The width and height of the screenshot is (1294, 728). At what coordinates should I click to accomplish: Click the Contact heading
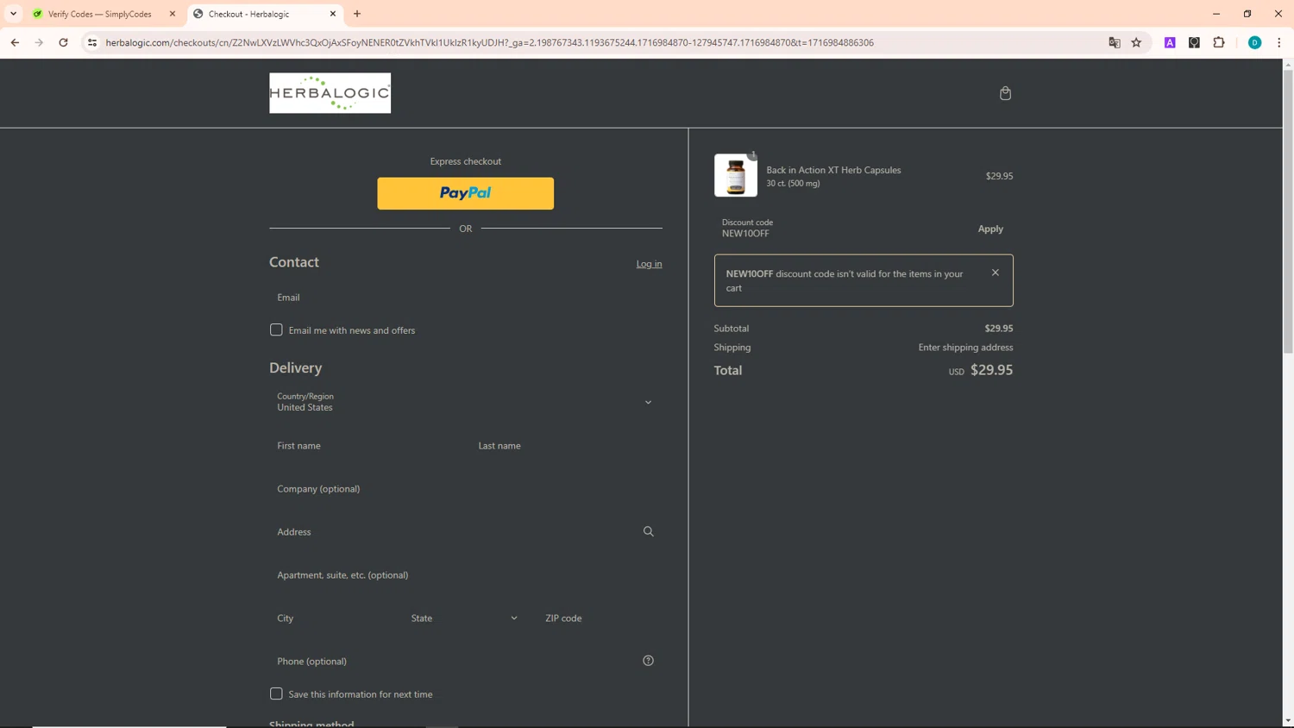tap(294, 262)
